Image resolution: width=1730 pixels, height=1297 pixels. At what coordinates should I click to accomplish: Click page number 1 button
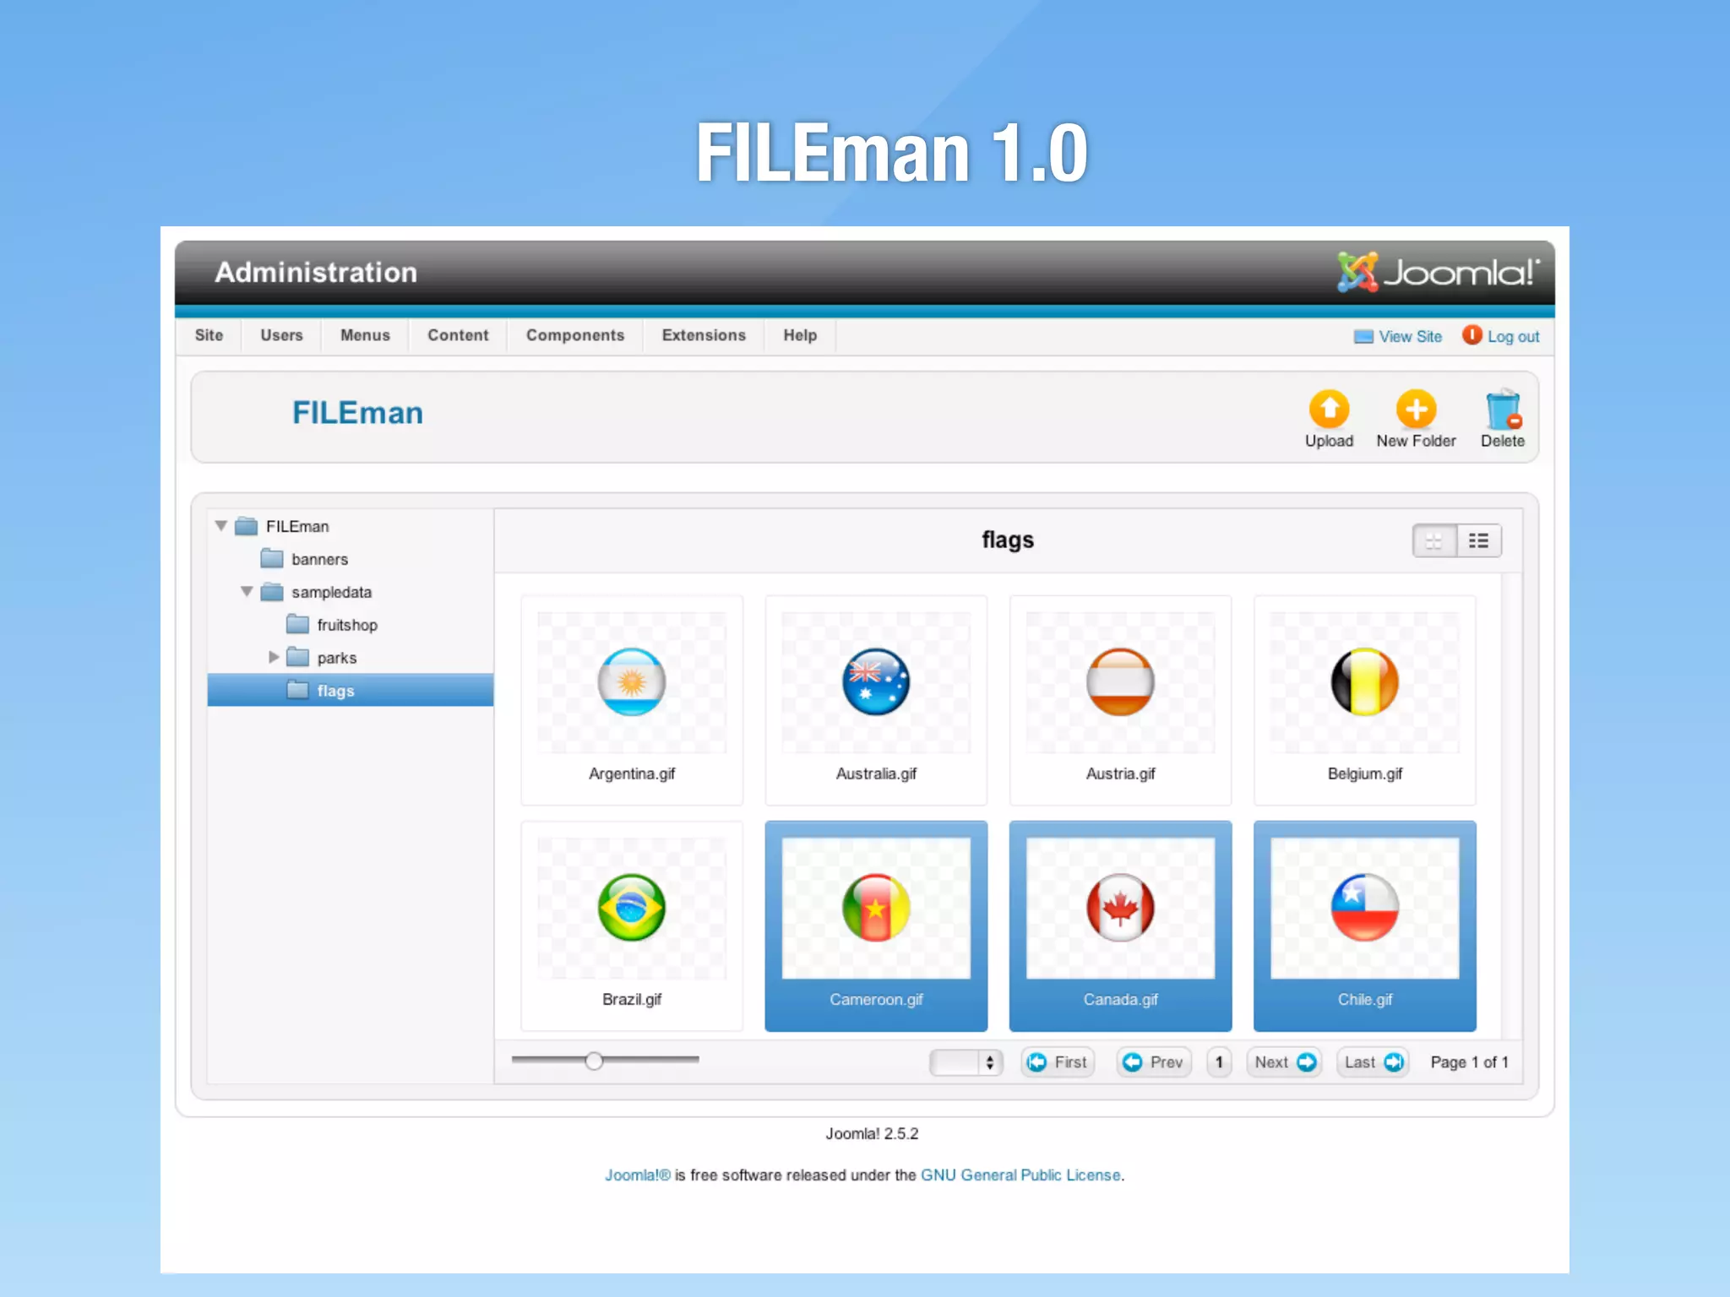pos(1219,1062)
